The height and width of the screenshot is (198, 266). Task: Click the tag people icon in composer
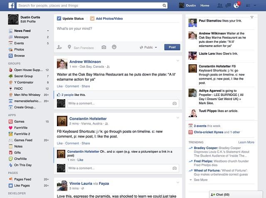tap(59, 47)
